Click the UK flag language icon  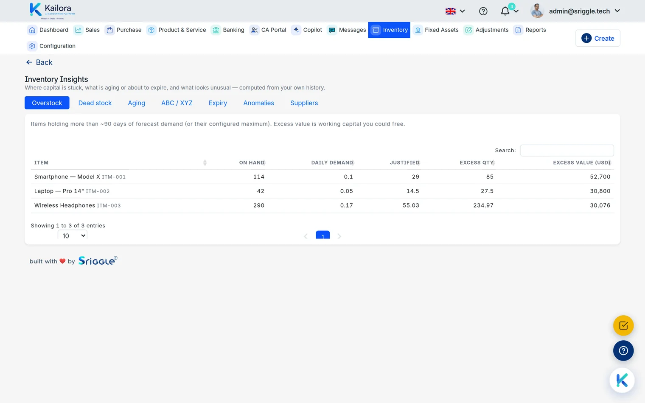(x=451, y=11)
